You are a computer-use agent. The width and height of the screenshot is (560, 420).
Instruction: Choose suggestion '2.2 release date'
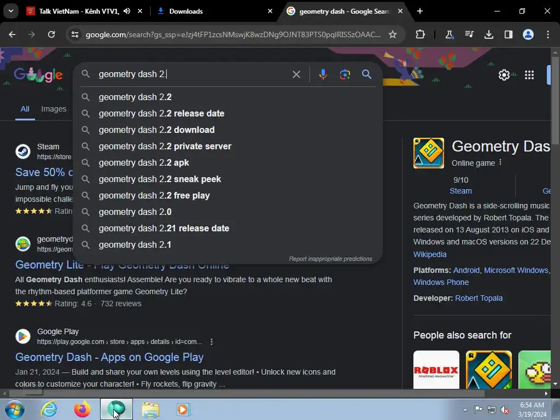227,114
